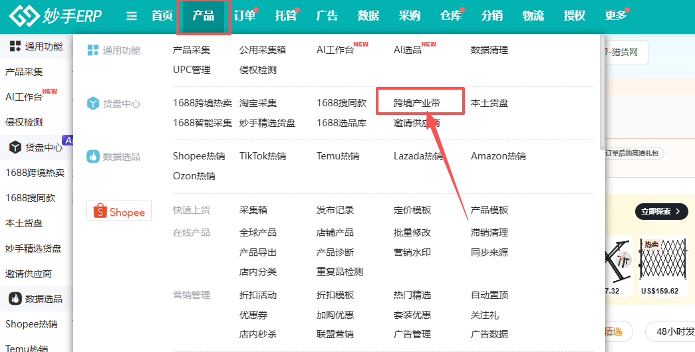The image size is (695, 352).
Task: Click the 数据选品 flame icon in sidebar
Action: [15, 299]
